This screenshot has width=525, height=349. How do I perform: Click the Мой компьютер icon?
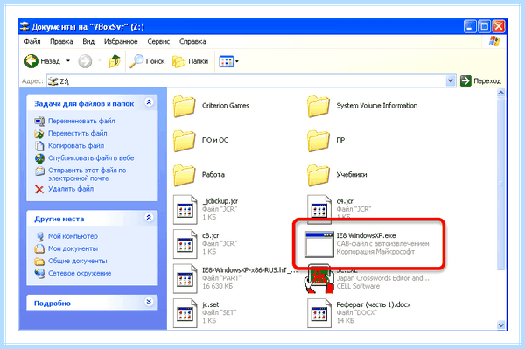tap(39, 236)
